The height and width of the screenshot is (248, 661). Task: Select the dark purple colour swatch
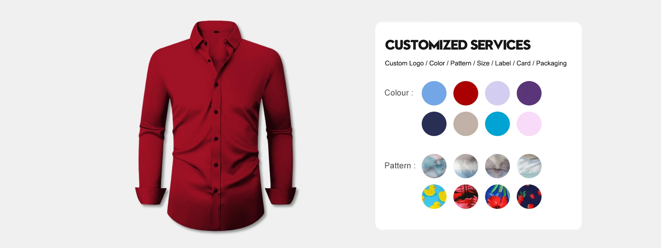(529, 93)
